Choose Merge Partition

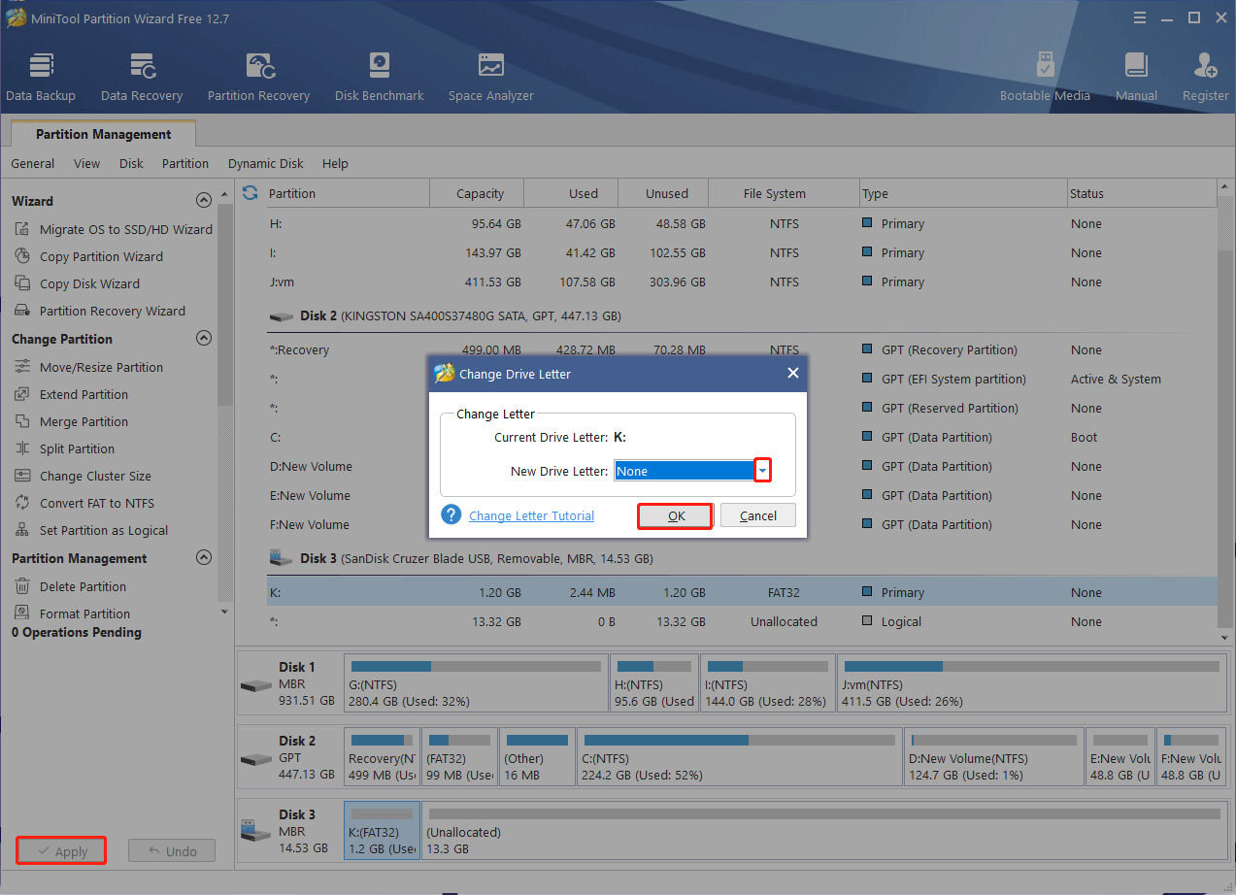pos(72,422)
